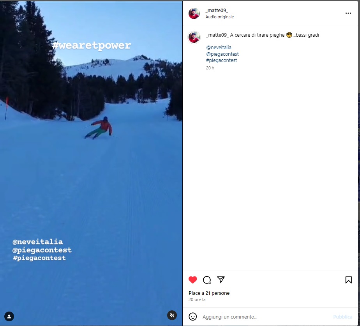Share the post with paper plane icon
The image size is (360, 326).
pyautogui.click(x=221, y=279)
